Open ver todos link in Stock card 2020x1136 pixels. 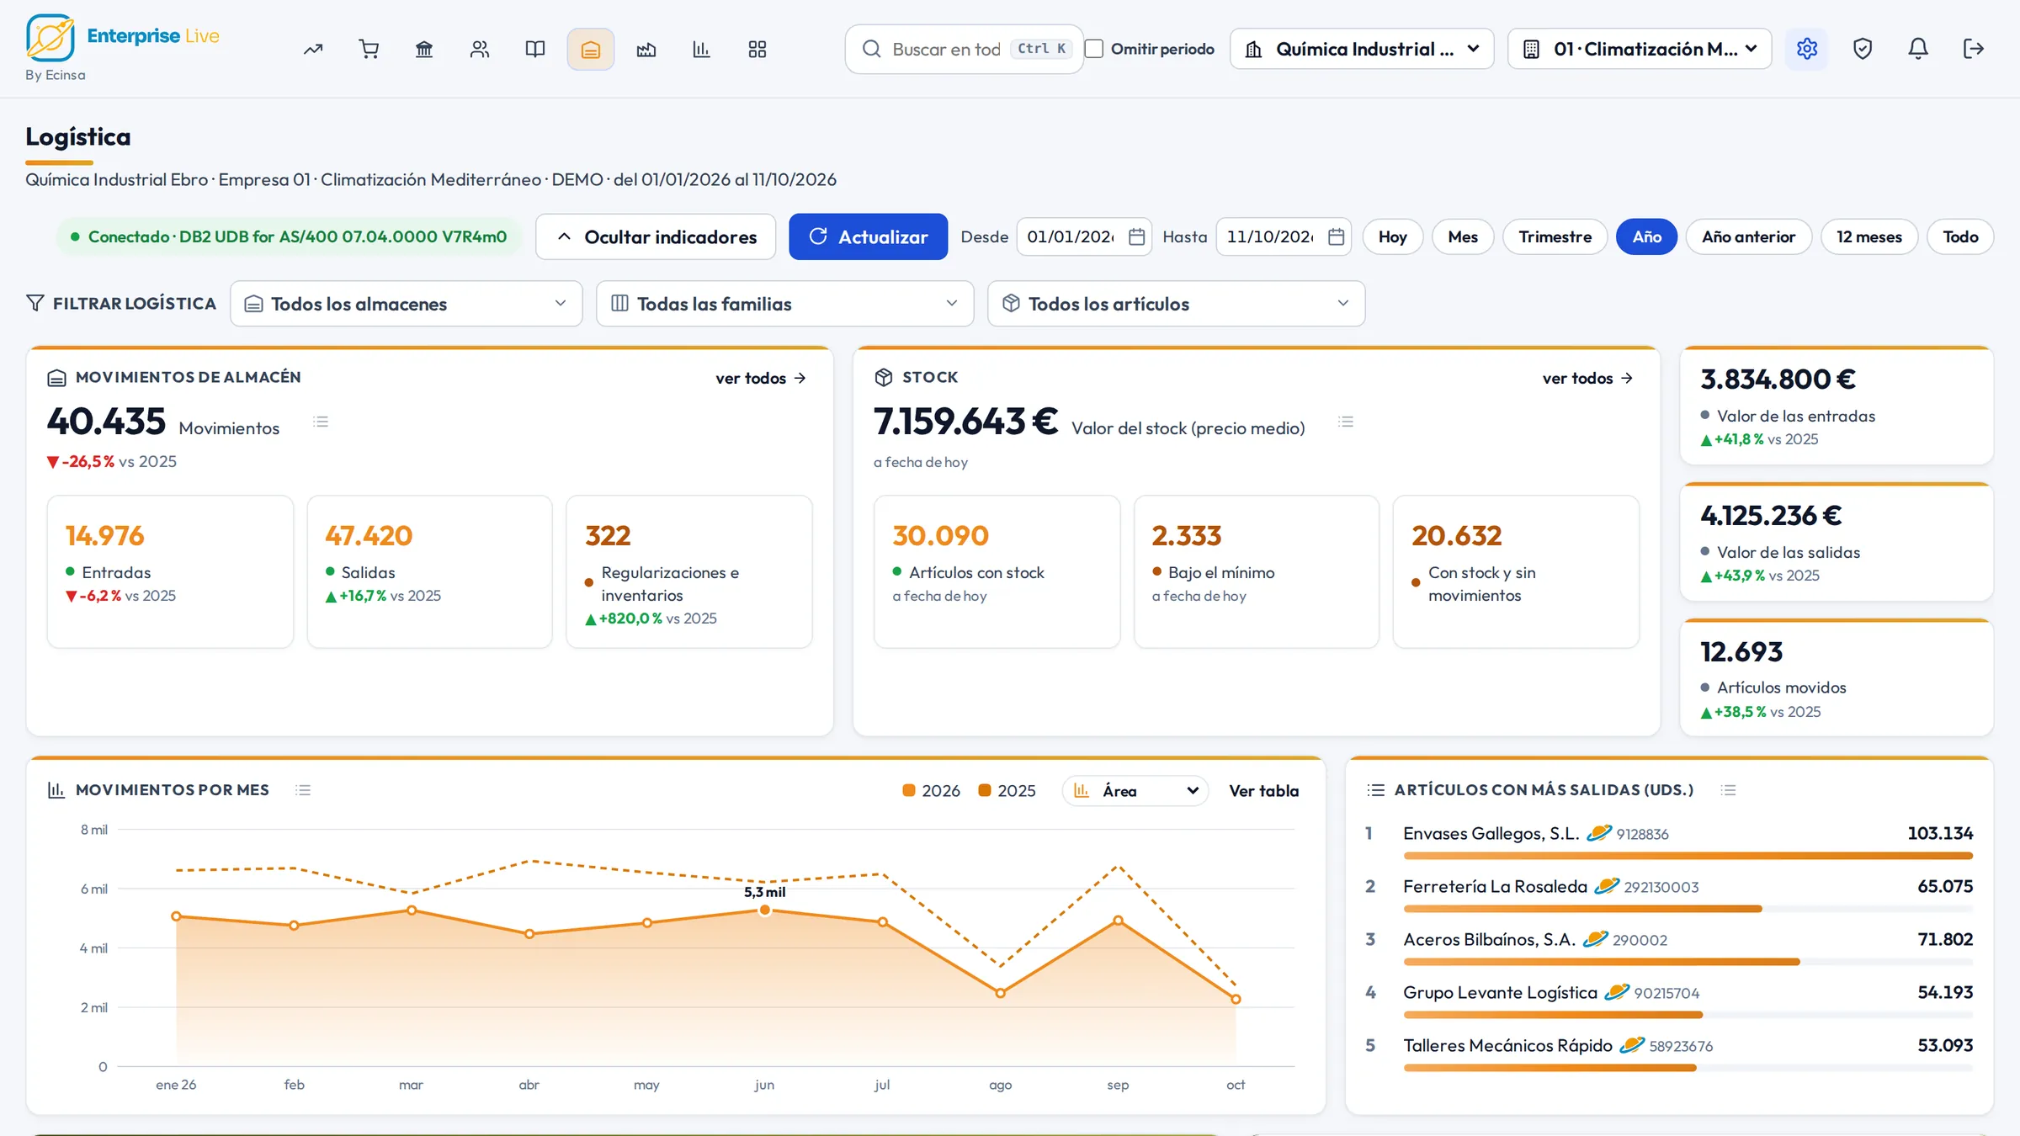pos(1587,378)
